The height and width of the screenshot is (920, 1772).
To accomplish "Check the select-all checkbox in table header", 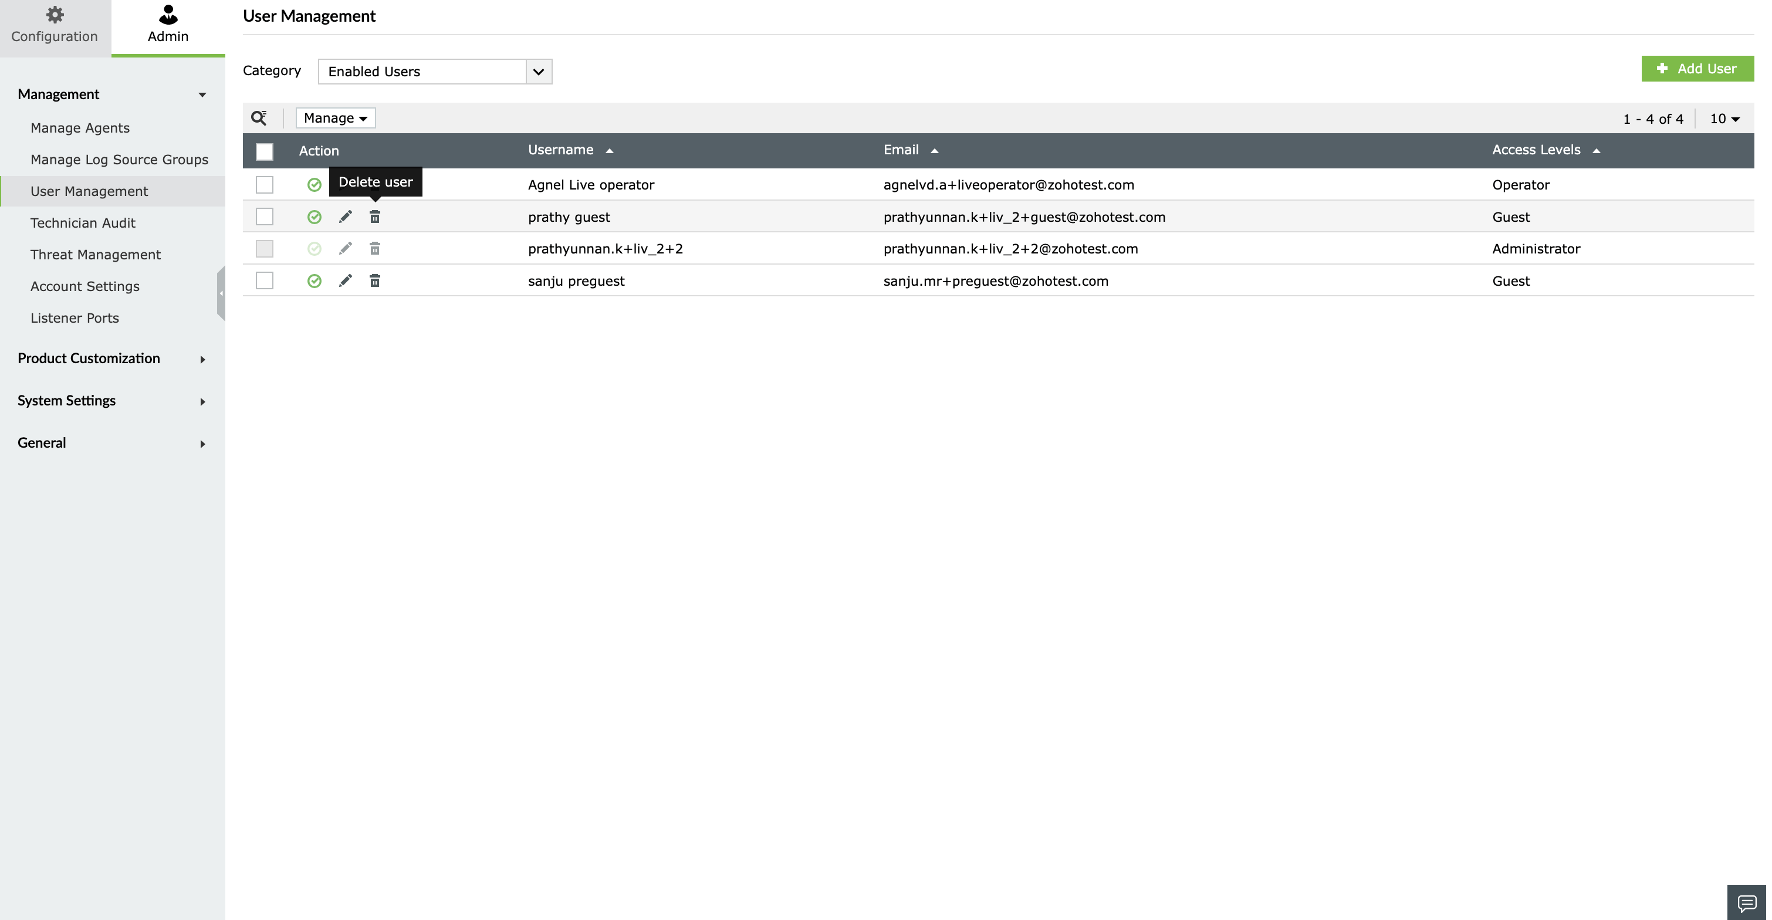I will (264, 151).
